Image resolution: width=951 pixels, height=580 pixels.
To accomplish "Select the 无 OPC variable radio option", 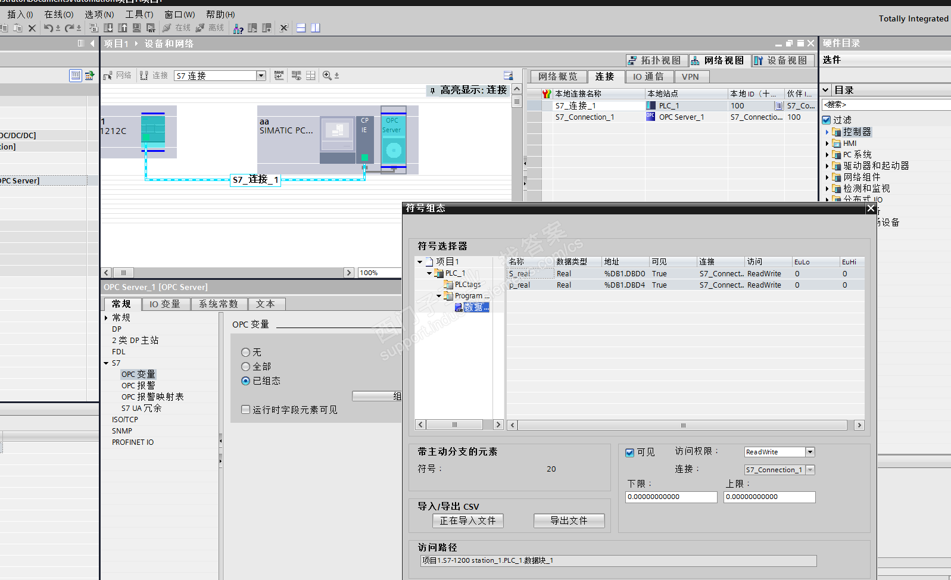I will tap(245, 353).
